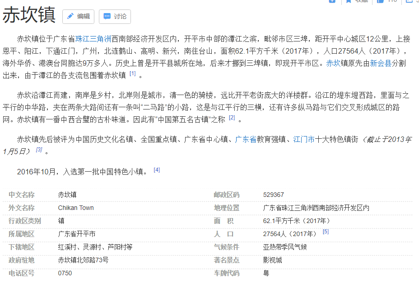Click the 影视城 attraction entry
The image size is (419, 296).
pos(273,260)
